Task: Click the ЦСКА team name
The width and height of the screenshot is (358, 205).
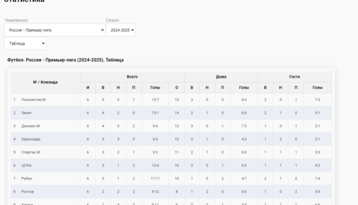Action: coord(26,165)
